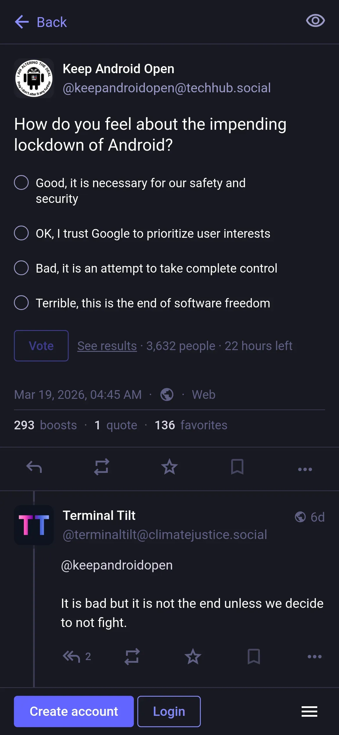Favorite Terminal Tilt's reply
This screenshot has width=339, height=735.
[193, 657]
